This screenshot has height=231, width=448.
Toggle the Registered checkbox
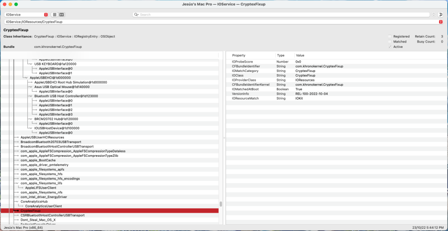[x=390, y=37]
